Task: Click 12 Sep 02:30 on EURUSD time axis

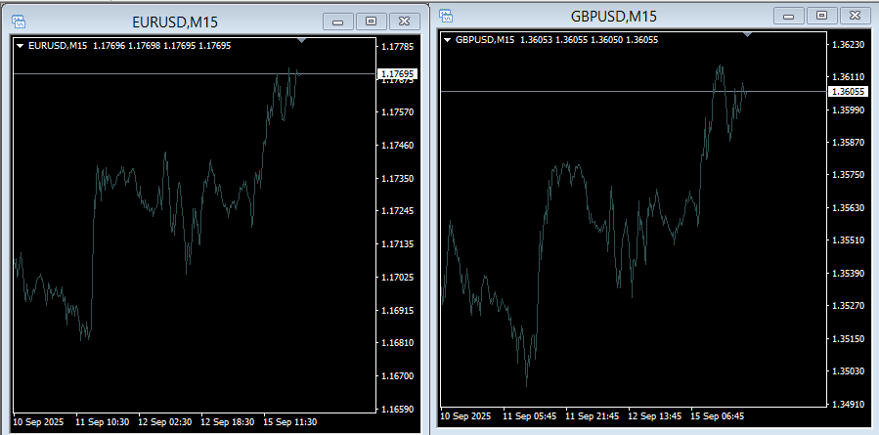Action: point(165,421)
